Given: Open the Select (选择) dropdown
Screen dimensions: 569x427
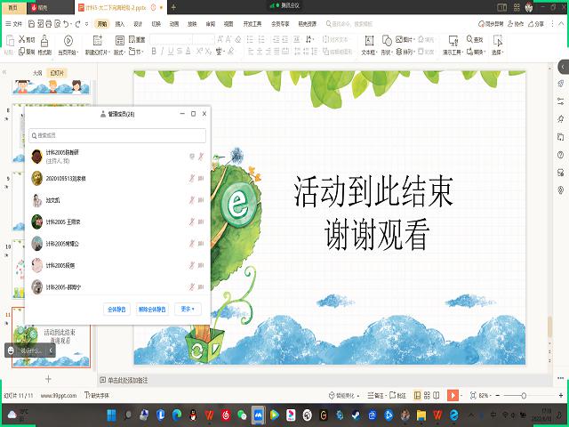Looking at the screenshot, I should click(498, 52).
